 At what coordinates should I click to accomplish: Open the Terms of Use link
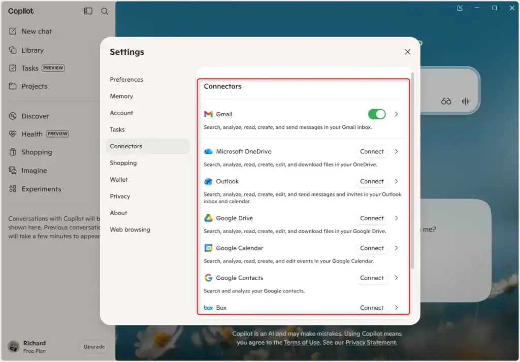pyautogui.click(x=302, y=342)
